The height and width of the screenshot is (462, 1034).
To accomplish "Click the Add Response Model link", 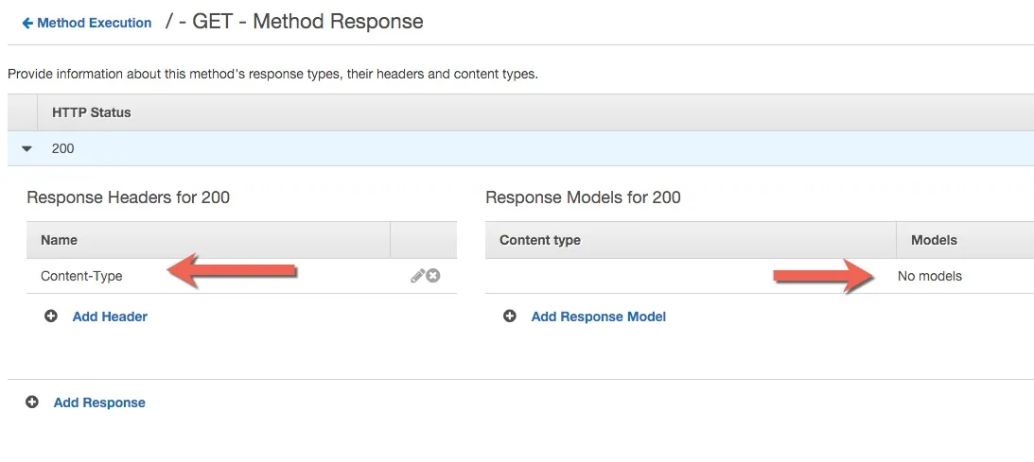I will [598, 317].
